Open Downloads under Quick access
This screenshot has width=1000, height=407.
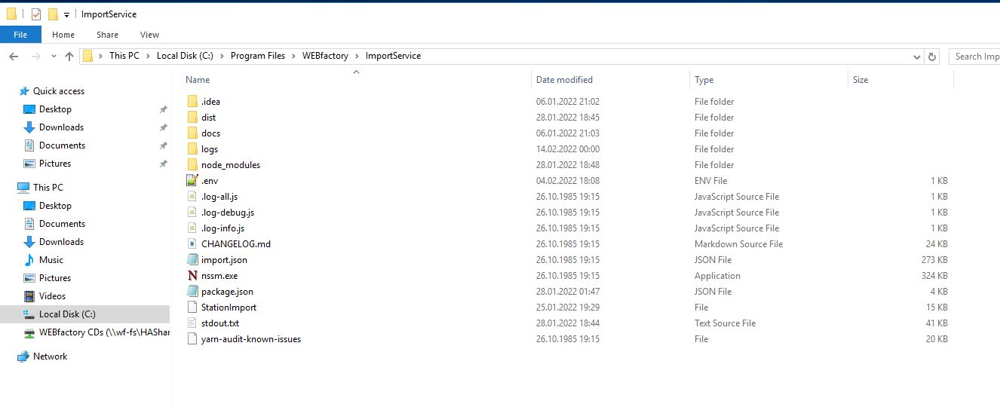pyautogui.click(x=61, y=127)
